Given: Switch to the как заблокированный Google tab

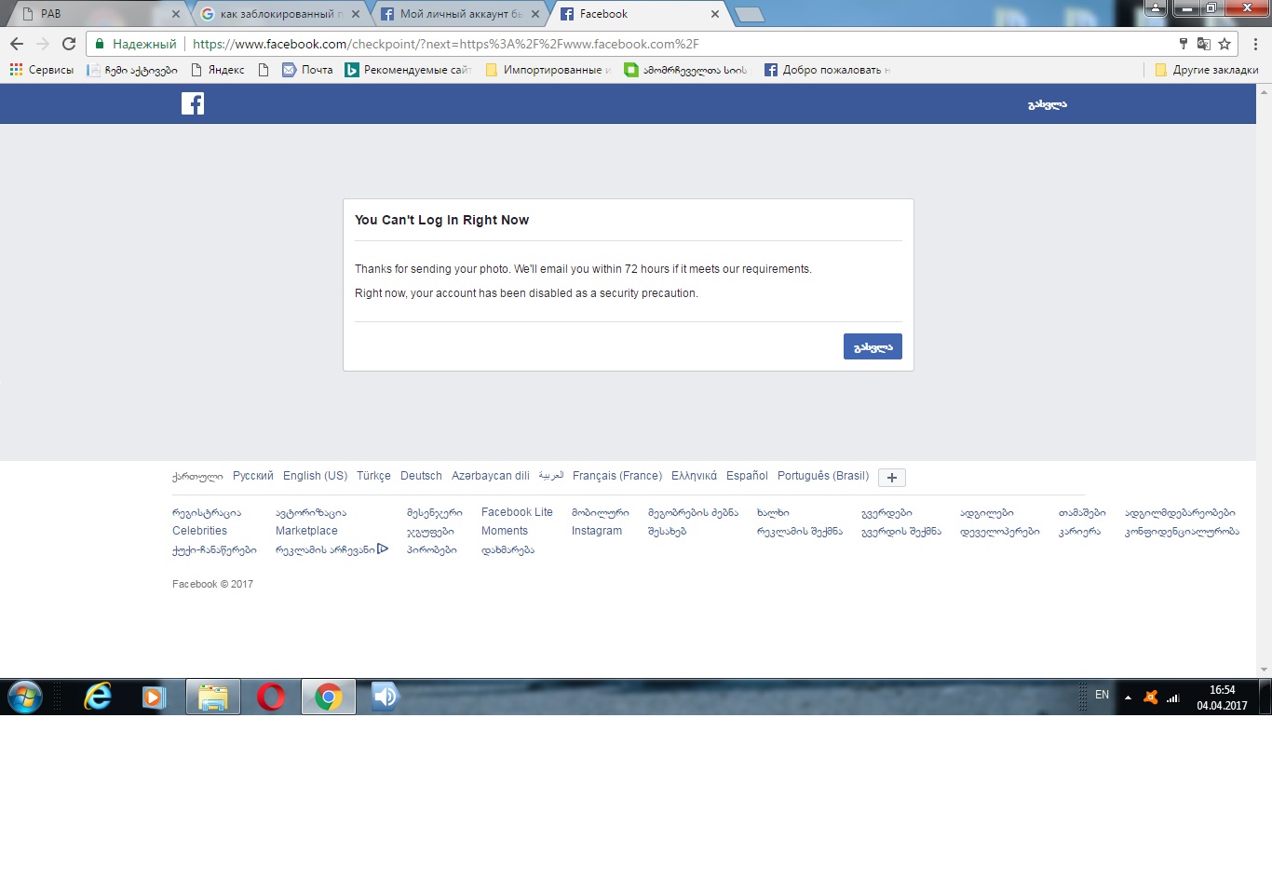Looking at the screenshot, I should (278, 14).
